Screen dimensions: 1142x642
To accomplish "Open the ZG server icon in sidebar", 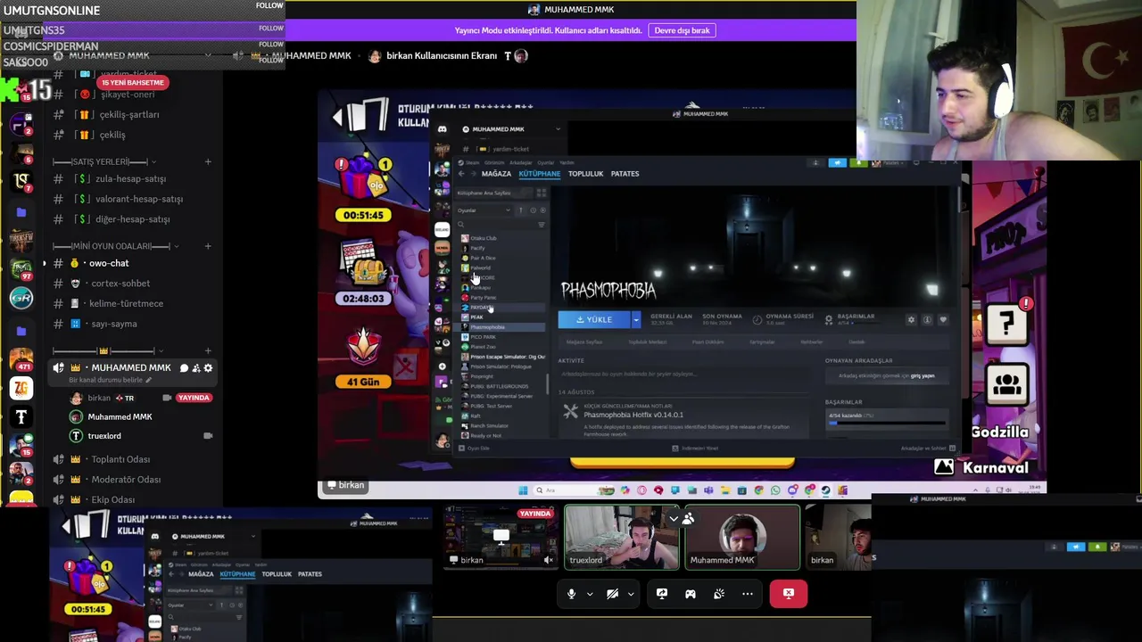I will pos(21,388).
